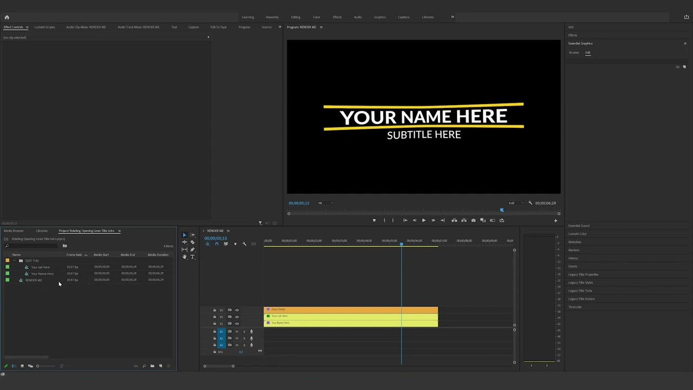Open the Project panel hamburger menu

(119, 231)
